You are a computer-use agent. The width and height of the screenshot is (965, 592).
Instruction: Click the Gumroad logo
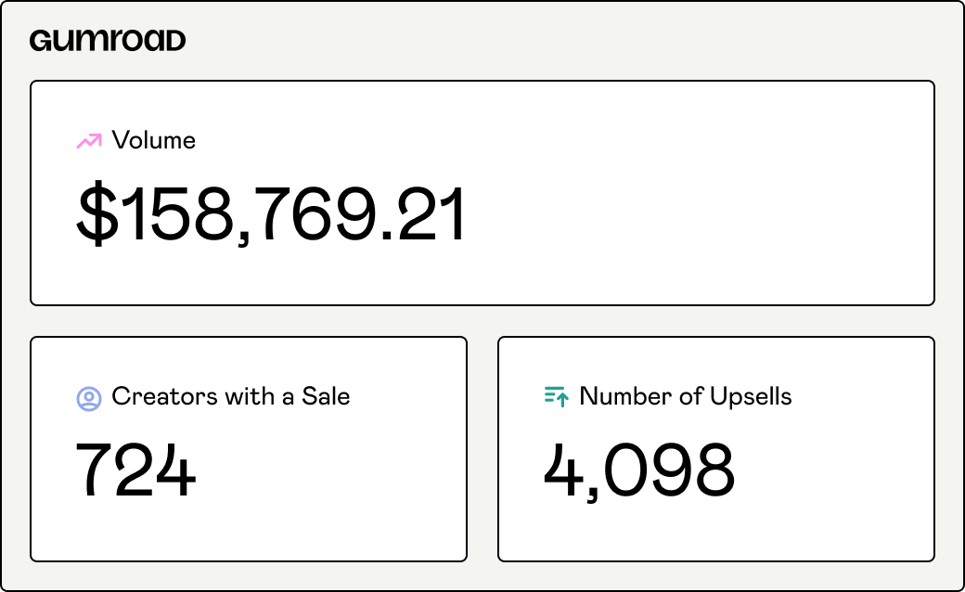coord(107,41)
